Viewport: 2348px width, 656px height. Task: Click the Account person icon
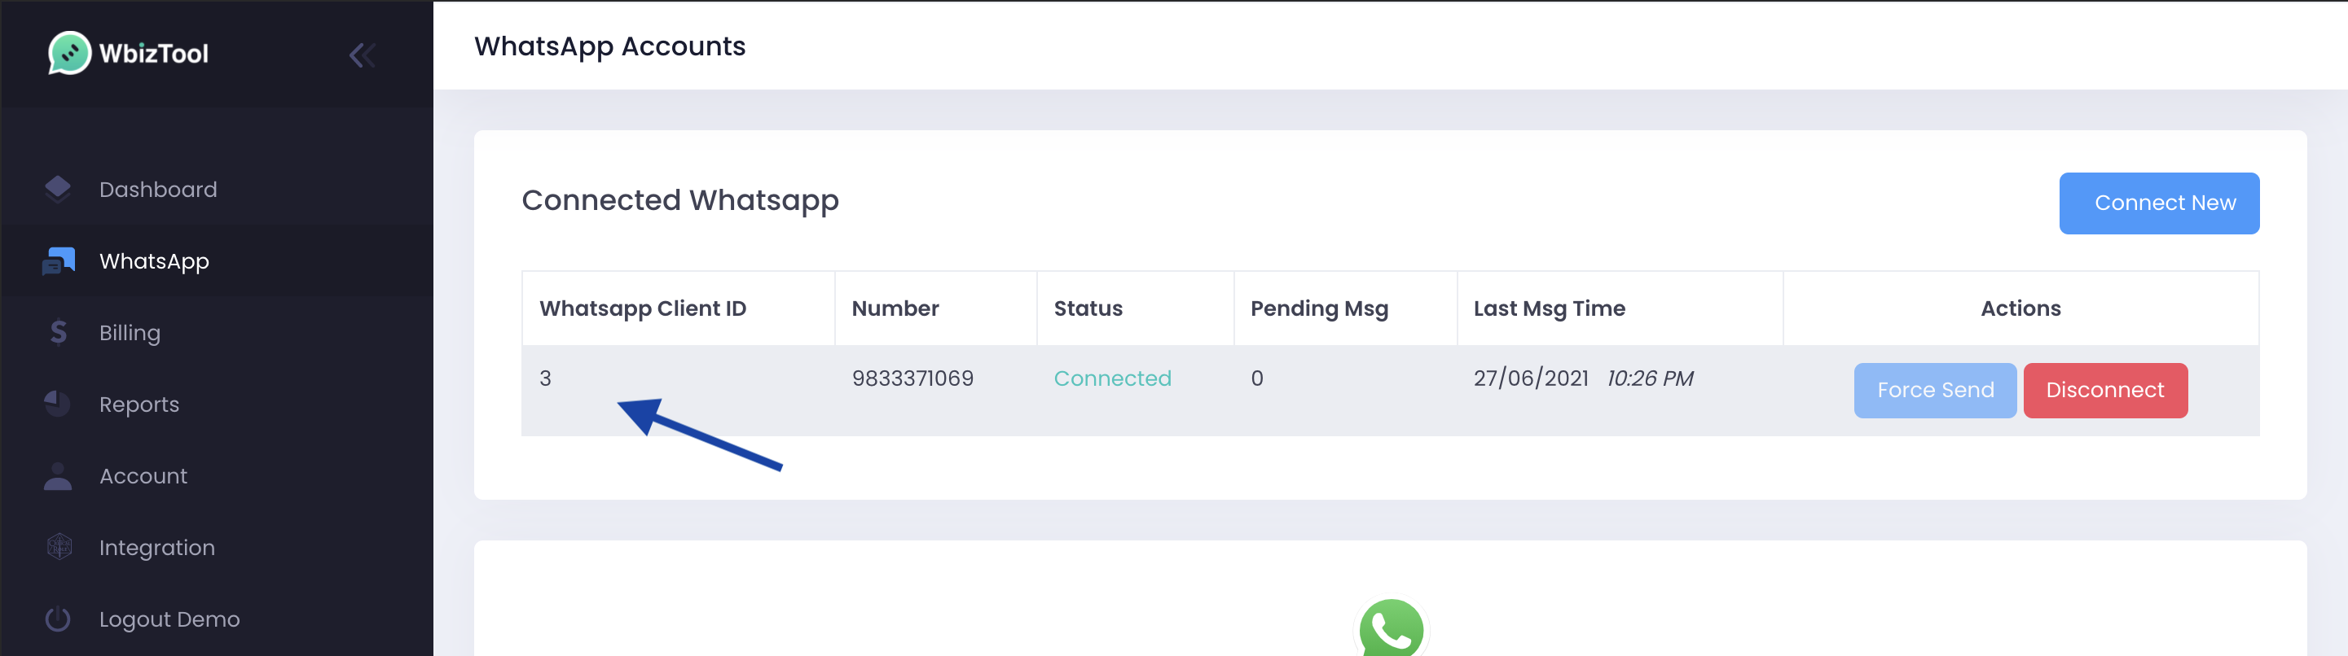click(59, 475)
